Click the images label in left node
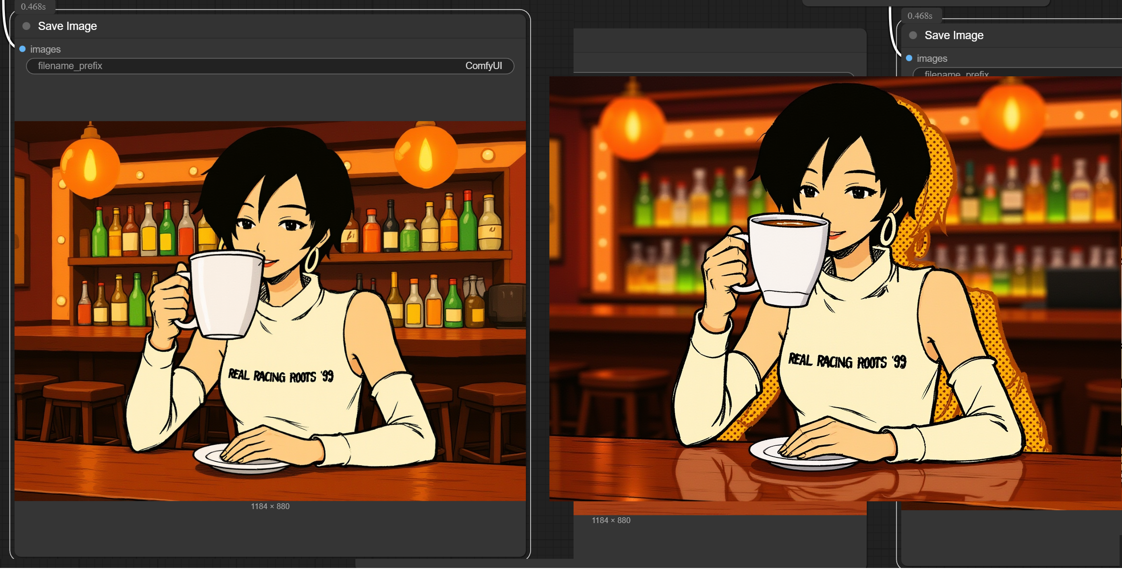1122x582 pixels. coord(45,49)
